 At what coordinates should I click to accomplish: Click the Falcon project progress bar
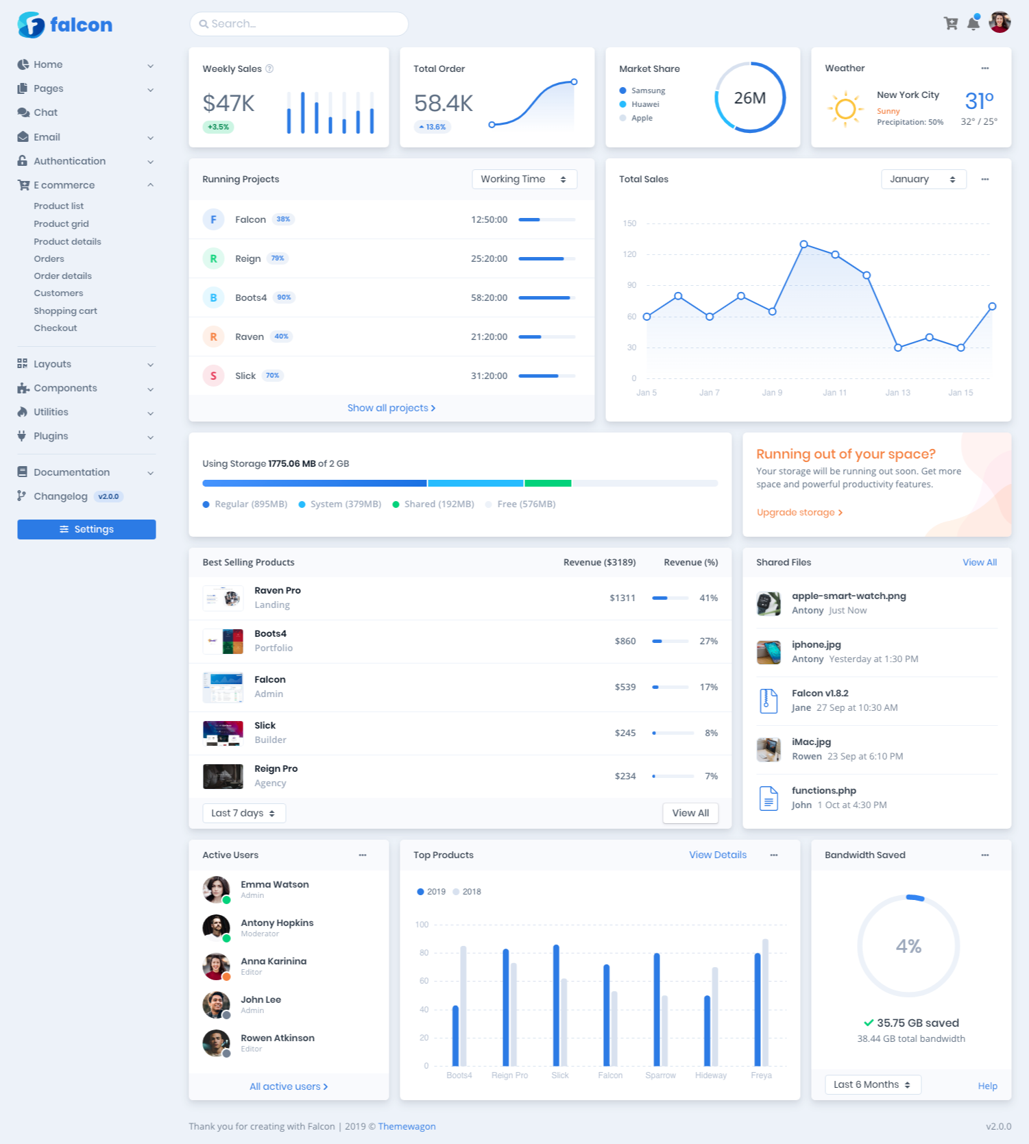(546, 220)
